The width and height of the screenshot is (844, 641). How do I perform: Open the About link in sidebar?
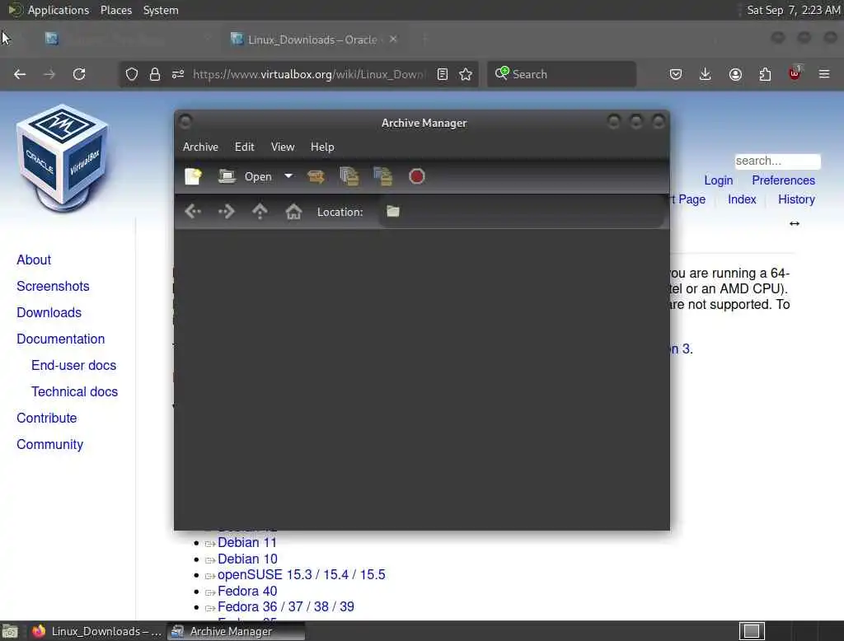[34, 260]
